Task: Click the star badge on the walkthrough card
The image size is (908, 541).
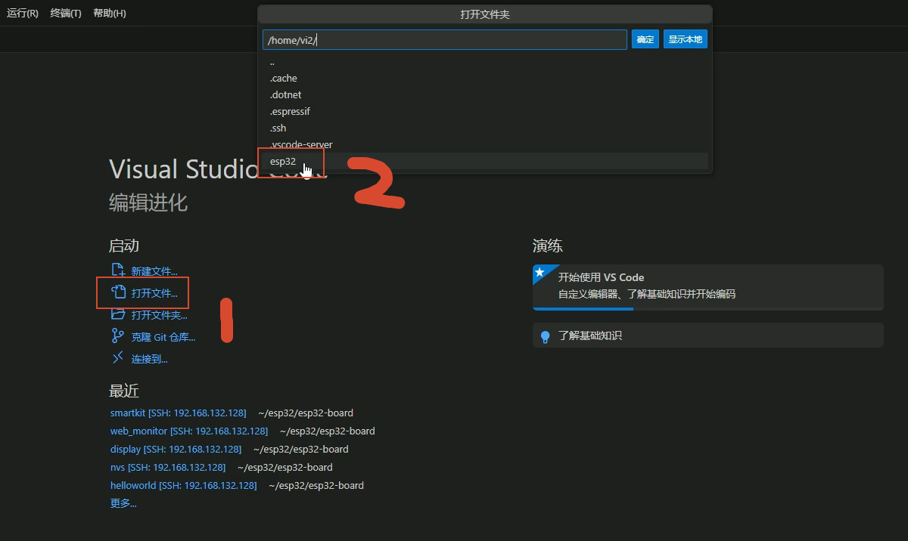Action: click(x=540, y=272)
